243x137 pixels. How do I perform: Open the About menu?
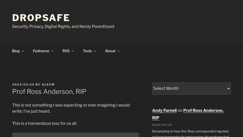click(110, 51)
